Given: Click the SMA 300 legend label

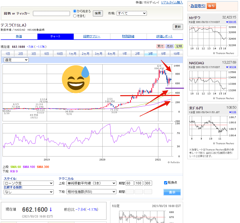Looking at the screenshot, I should [43, 167].
